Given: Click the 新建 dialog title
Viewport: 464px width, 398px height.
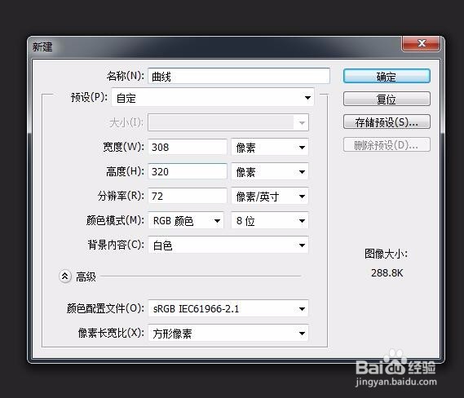Looking at the screenshot, I should pyautogui.click(x=42, y=46).
